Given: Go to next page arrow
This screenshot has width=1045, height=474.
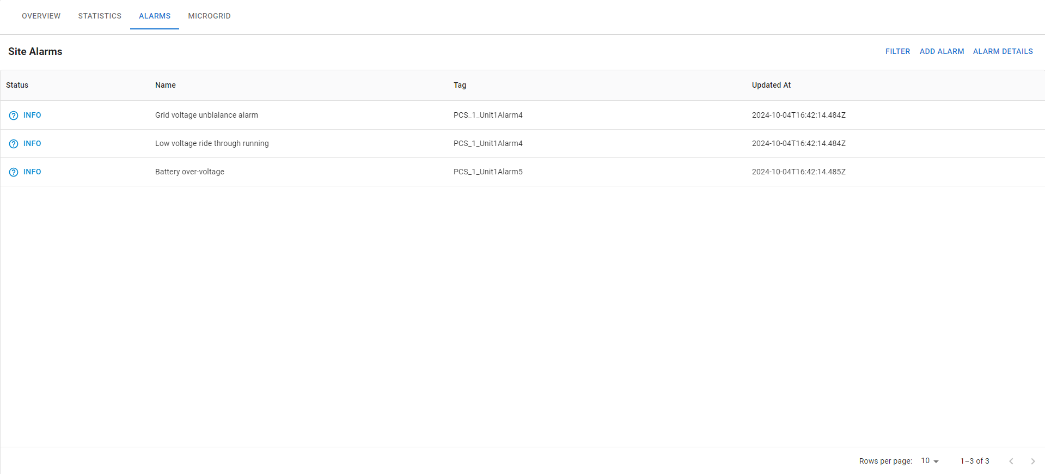Looking at the screenshot, I should pyautogui.click(x=1032, y=461).
